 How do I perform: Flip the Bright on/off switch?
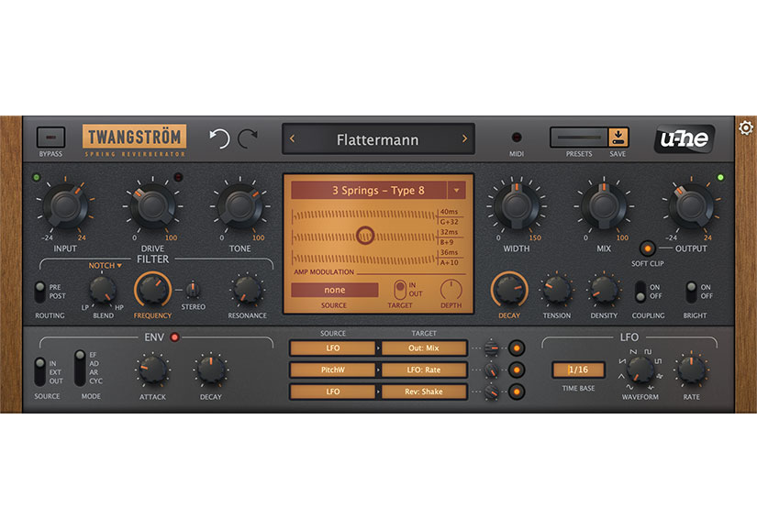tap(691, 292)
